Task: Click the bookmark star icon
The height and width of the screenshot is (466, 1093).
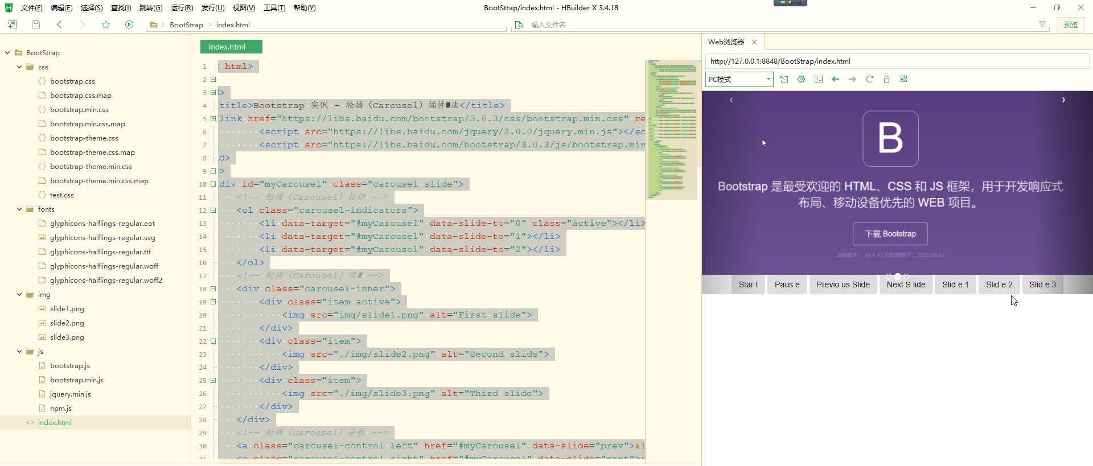Action: 106,24
